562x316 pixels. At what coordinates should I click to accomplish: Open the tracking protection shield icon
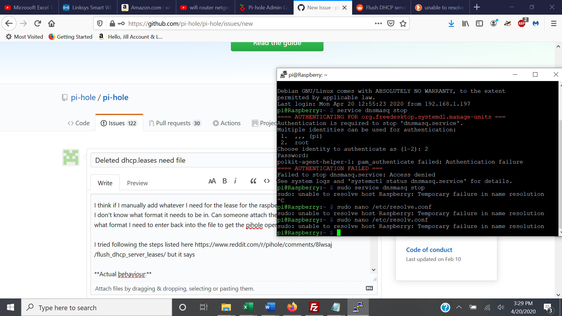100,23
